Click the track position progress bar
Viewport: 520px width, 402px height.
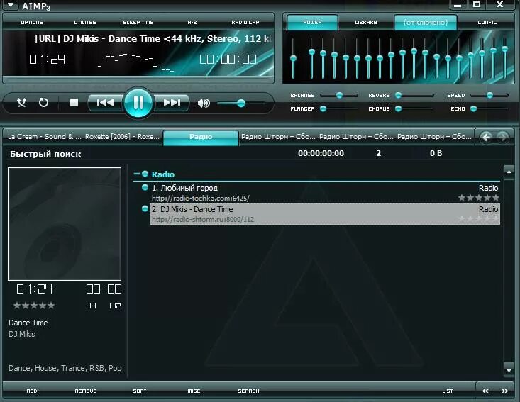pos(138,79)
